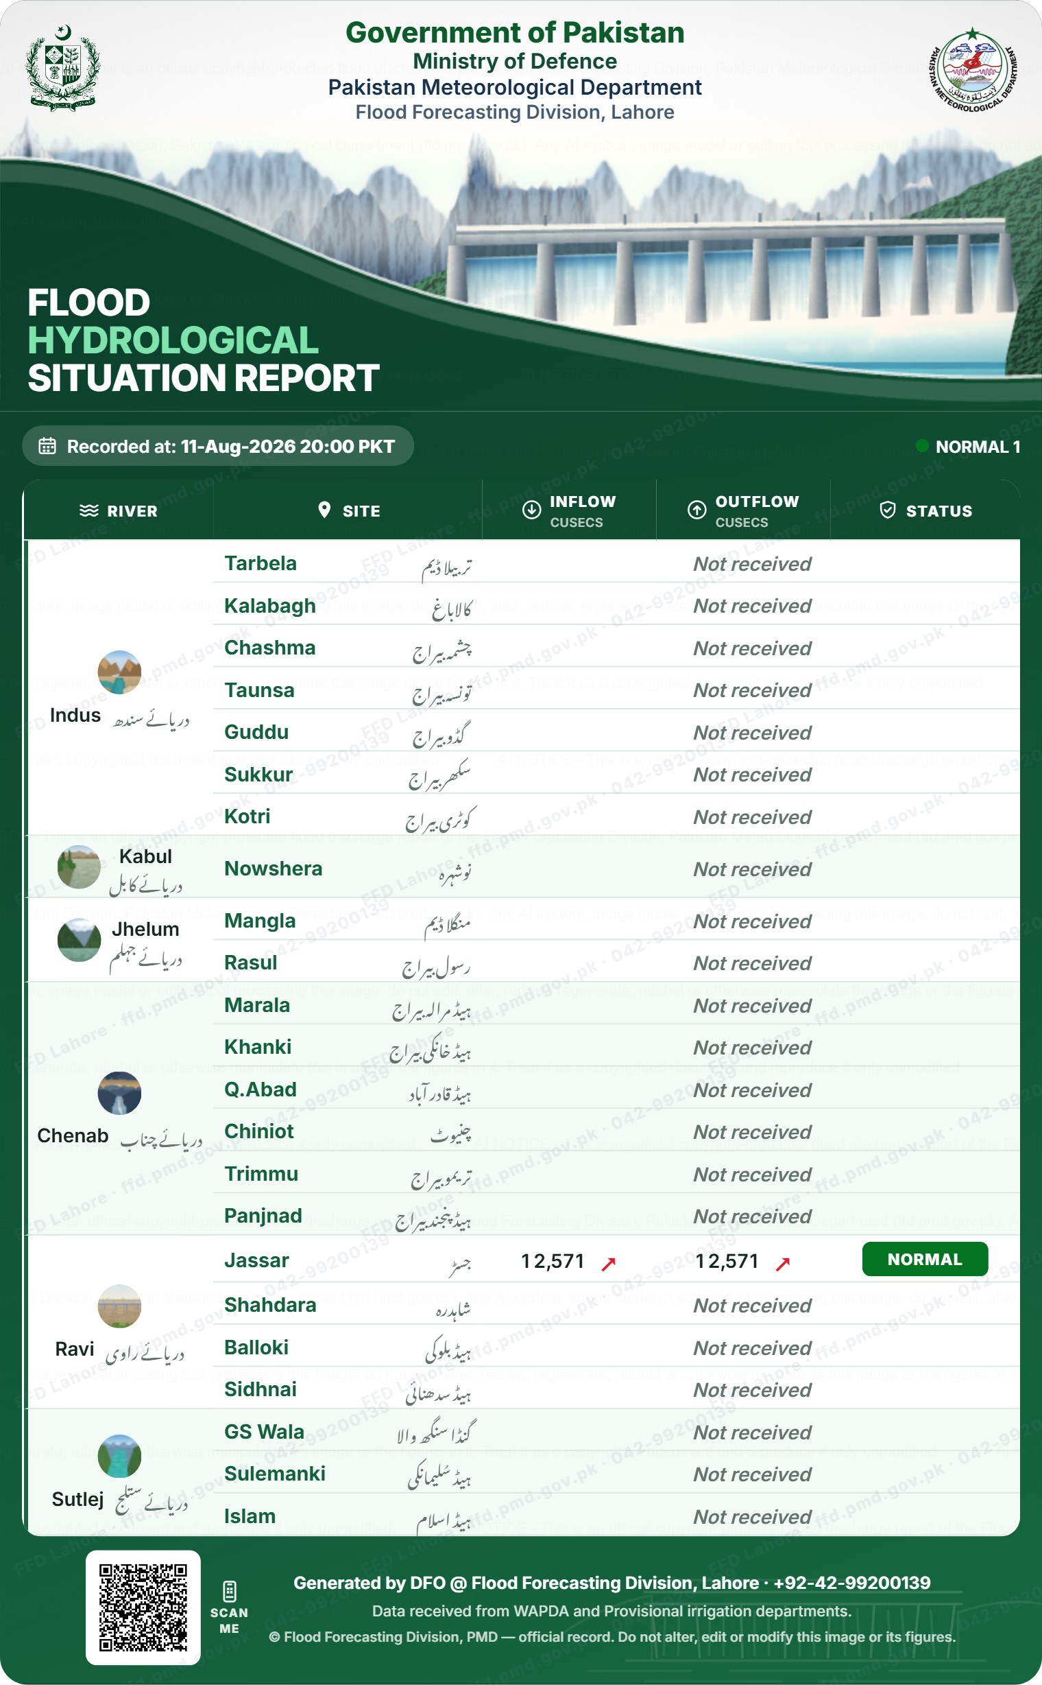Click the wave icon in RIVER header
Viewport: 1042px width, 1685px height.
(89, 510)
